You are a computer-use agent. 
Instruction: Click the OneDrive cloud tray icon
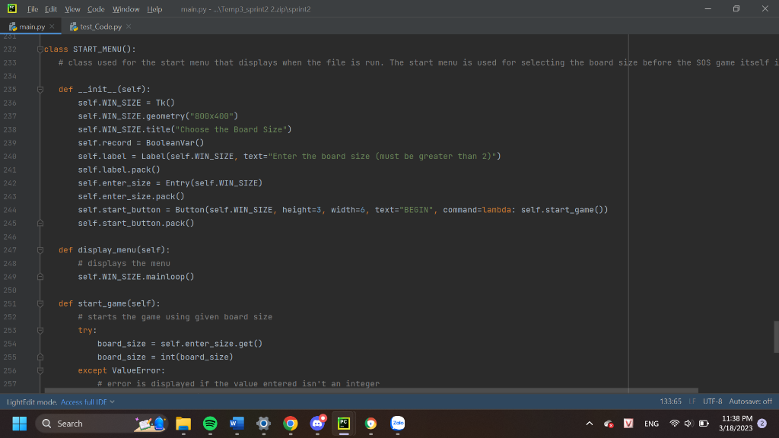(609, 424)
